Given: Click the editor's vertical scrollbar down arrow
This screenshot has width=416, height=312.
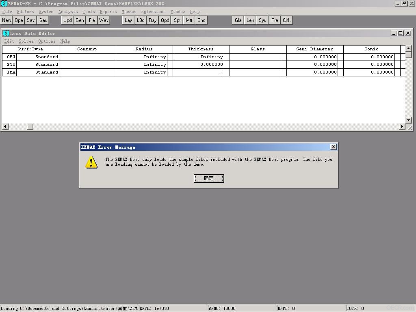Looking at the screenshot, I should pos(409,120).
